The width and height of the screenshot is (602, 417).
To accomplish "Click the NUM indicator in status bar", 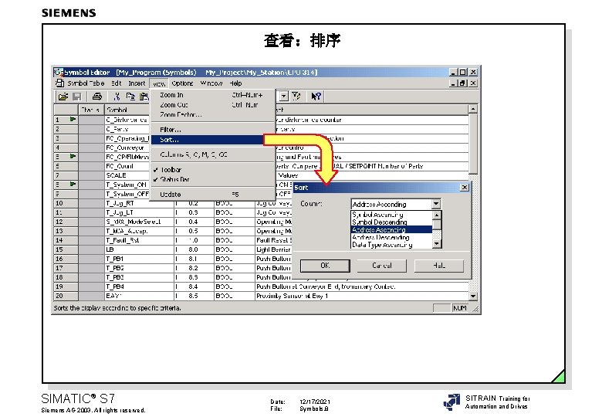I will [x=460, y=308].
